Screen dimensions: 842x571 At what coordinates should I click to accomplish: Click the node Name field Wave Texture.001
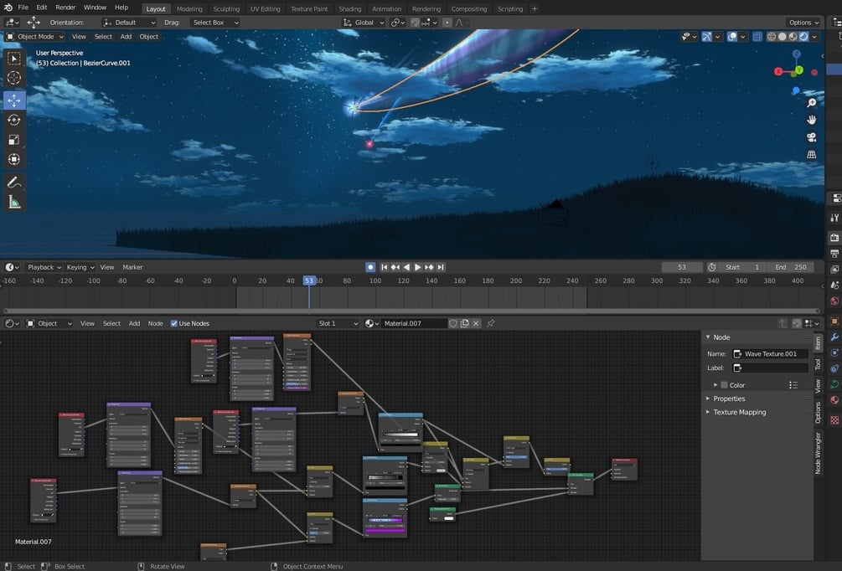771,353
